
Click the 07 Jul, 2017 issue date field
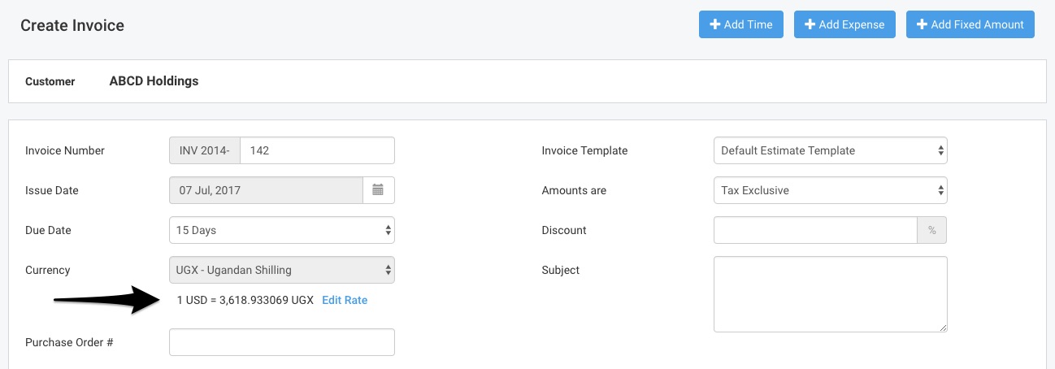click(x=266, y=190)
